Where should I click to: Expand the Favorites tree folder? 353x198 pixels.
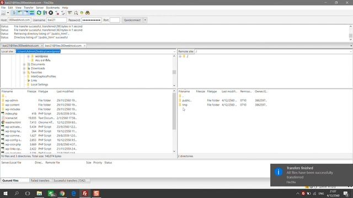[x=24, y=73]
